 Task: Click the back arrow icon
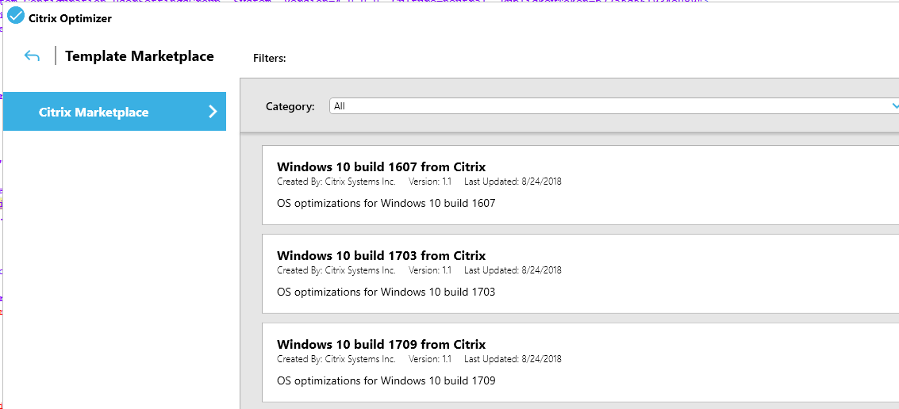[x=32, y=55]
